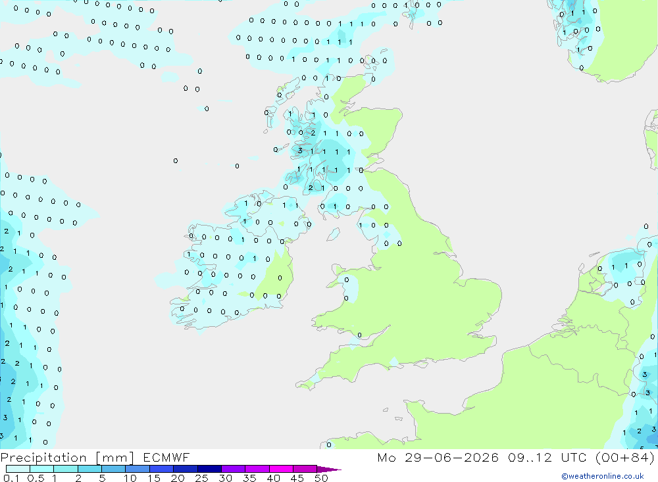Click the "(00+84)" forecast offset text
The height and width of the screenshot is (482, 658).
click(625, 457)
